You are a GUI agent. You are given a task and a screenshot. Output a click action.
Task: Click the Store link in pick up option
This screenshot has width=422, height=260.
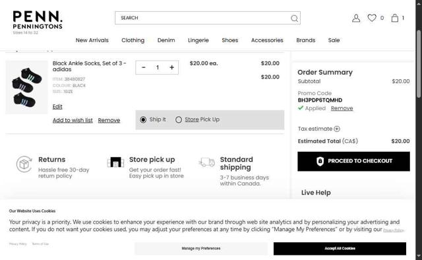[192, 119]
